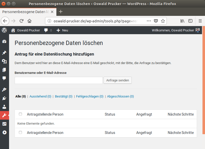Open the Pages icon in the admin sidebar

[4, 70]
